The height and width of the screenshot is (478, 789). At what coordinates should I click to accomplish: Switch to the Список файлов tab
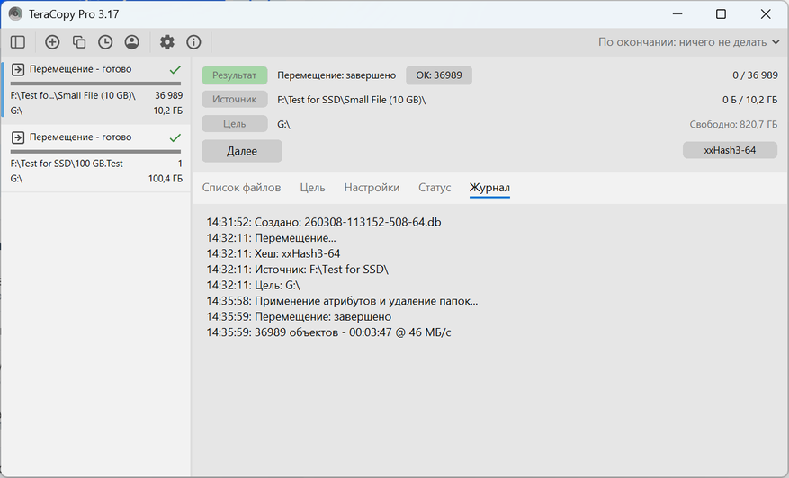coord(241,188)
